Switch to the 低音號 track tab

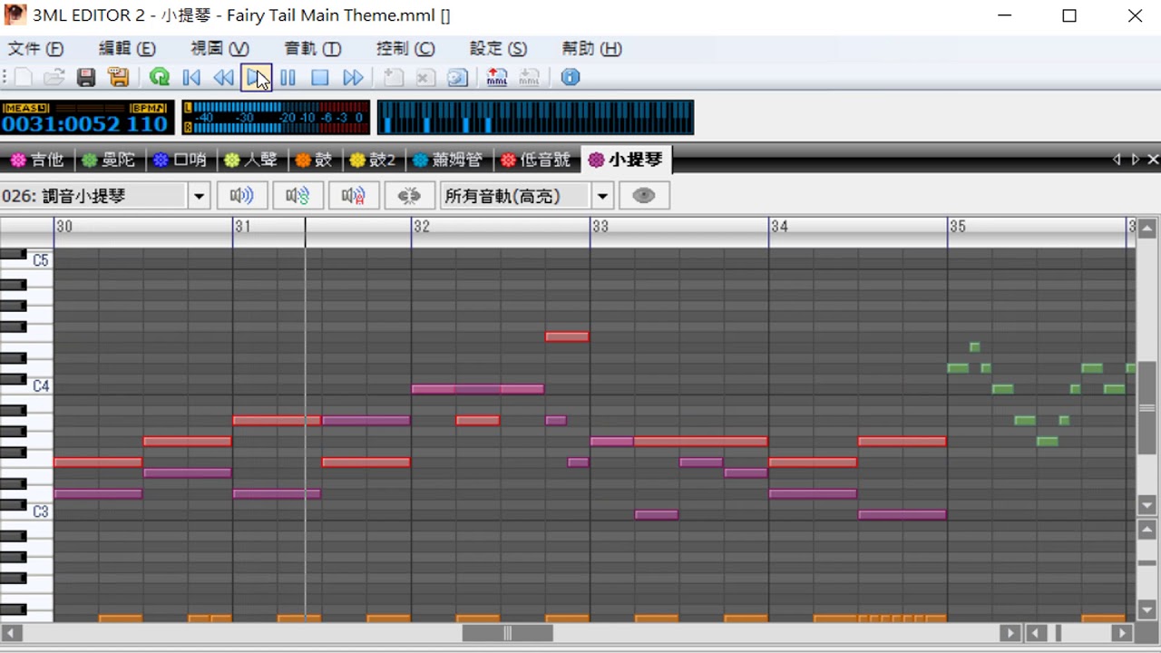coord(537,161)
